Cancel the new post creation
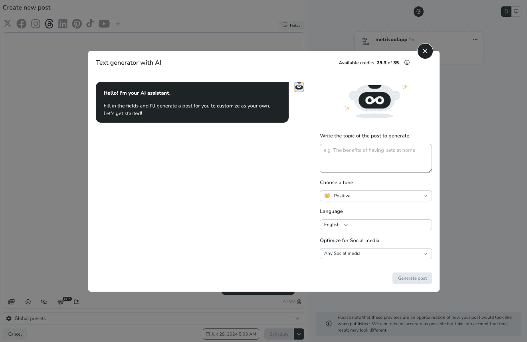This screenshot has height=342, width=527. [x=15, y=334]
